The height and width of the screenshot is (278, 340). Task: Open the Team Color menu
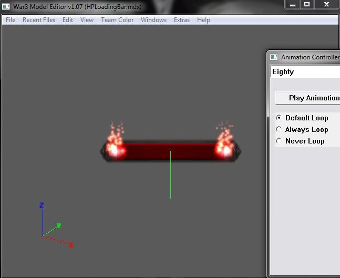click(117, 20)
